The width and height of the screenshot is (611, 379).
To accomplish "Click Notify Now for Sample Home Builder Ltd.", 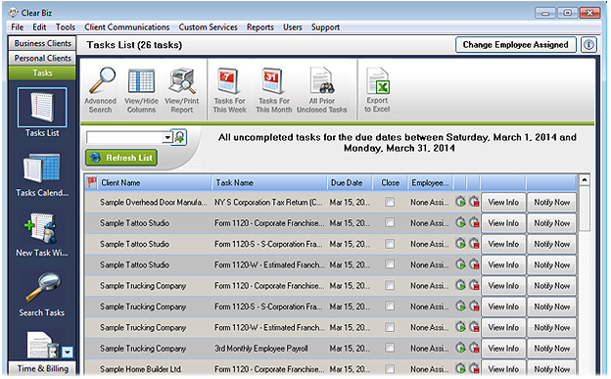I will pyautogui.click(x=552, y=369).
